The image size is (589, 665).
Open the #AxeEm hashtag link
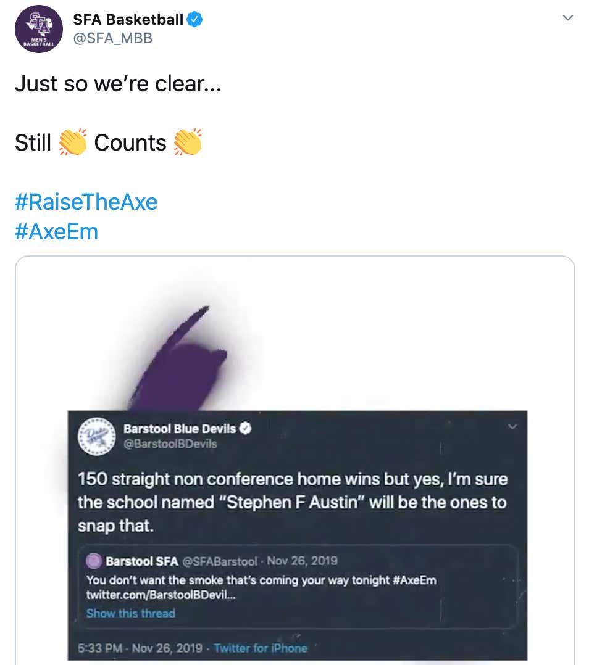point(56,231)
